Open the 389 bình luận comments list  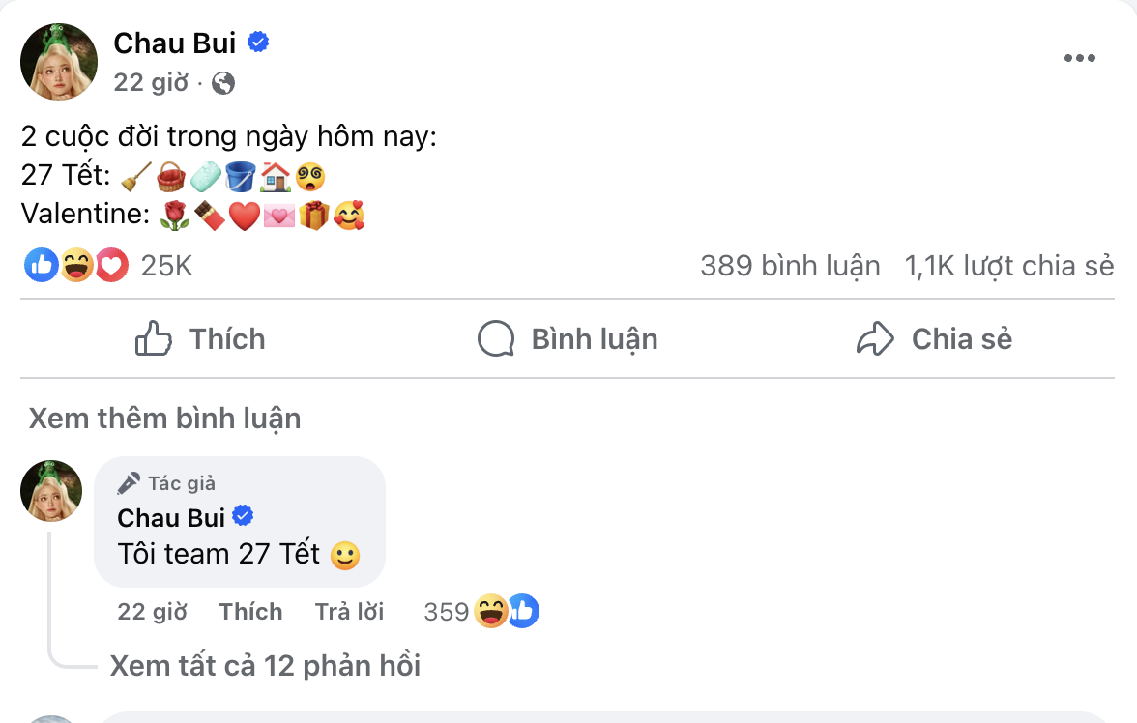click(x=791, y=265)
